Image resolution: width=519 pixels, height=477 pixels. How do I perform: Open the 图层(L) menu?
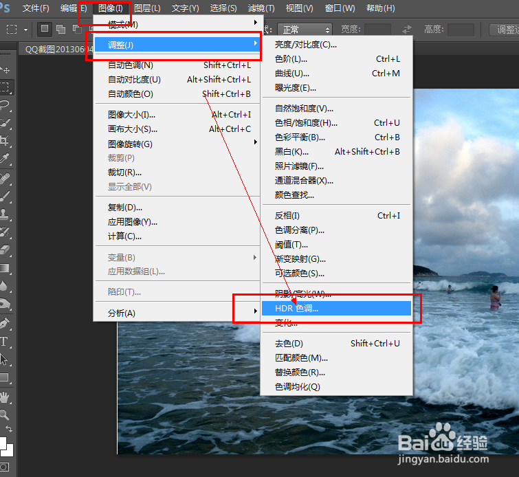(x=147, y=8)
